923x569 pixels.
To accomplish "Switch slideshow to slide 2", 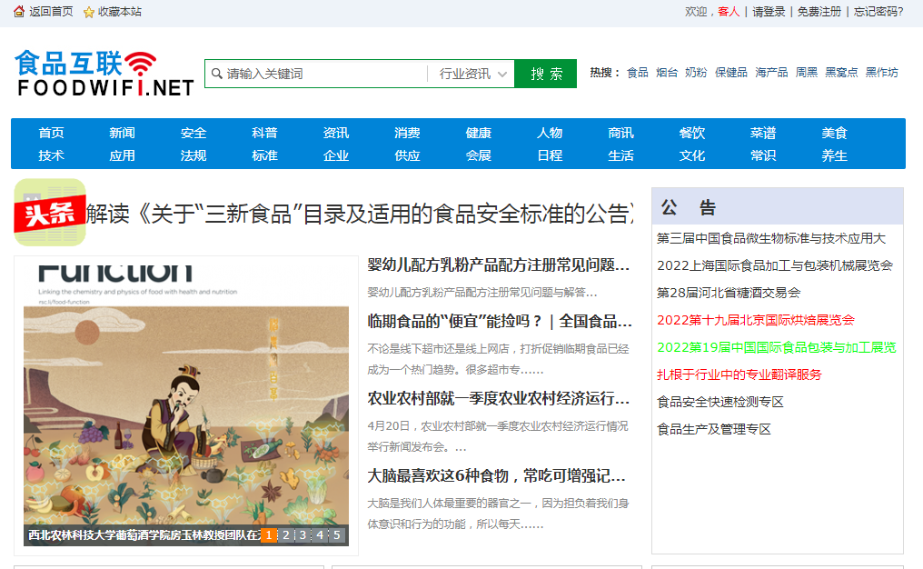I will [286, 534].
